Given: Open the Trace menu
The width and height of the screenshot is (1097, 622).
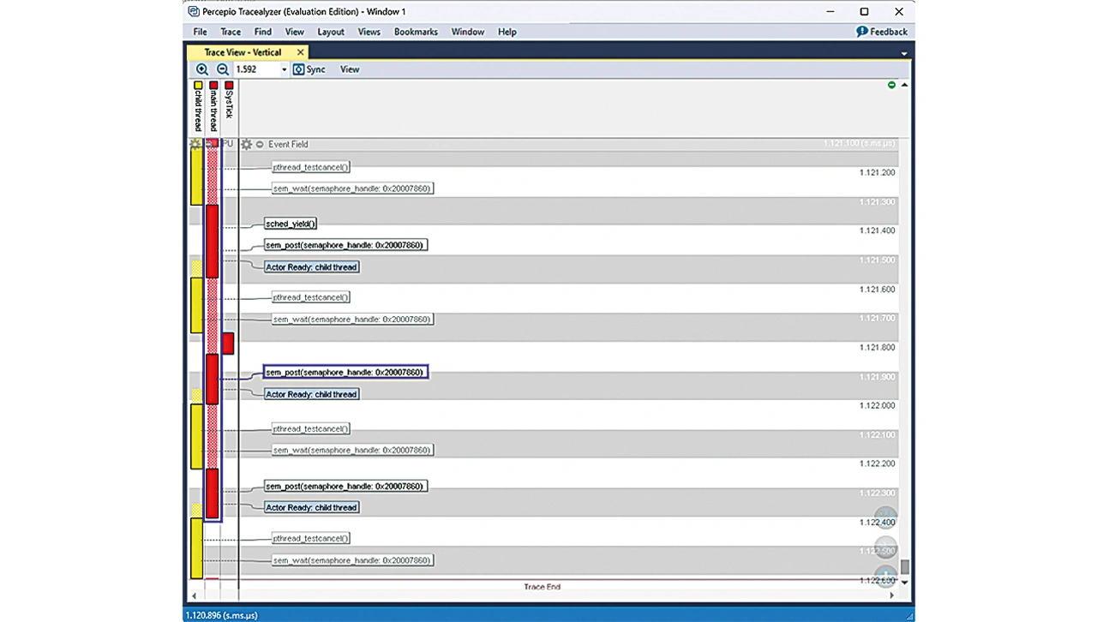Looking at the screenshot, I should point(231,32).
